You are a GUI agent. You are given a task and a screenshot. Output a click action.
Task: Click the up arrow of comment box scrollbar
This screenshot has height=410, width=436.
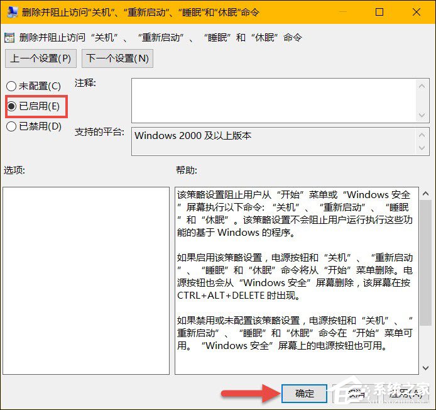click(x=422, y=86)
